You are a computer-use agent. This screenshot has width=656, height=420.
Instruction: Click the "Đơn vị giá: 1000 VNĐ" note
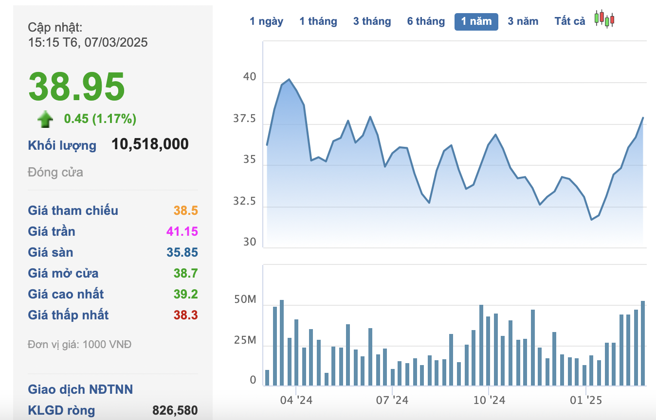[80, 345]
